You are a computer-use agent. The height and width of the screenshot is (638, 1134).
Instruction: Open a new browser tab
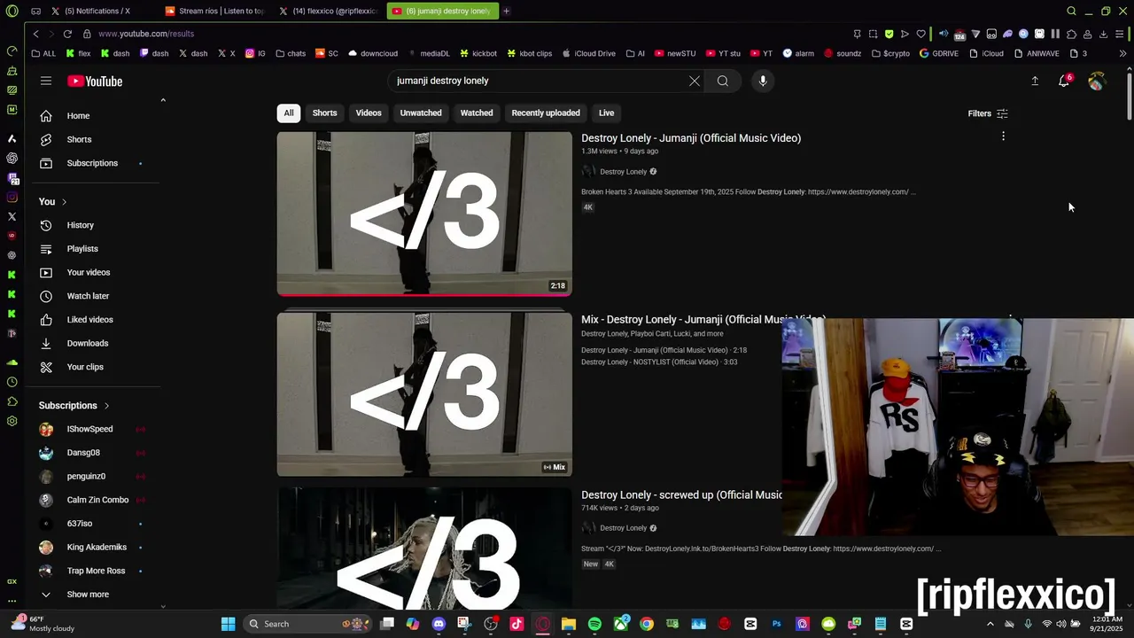(x=507, y=11)
